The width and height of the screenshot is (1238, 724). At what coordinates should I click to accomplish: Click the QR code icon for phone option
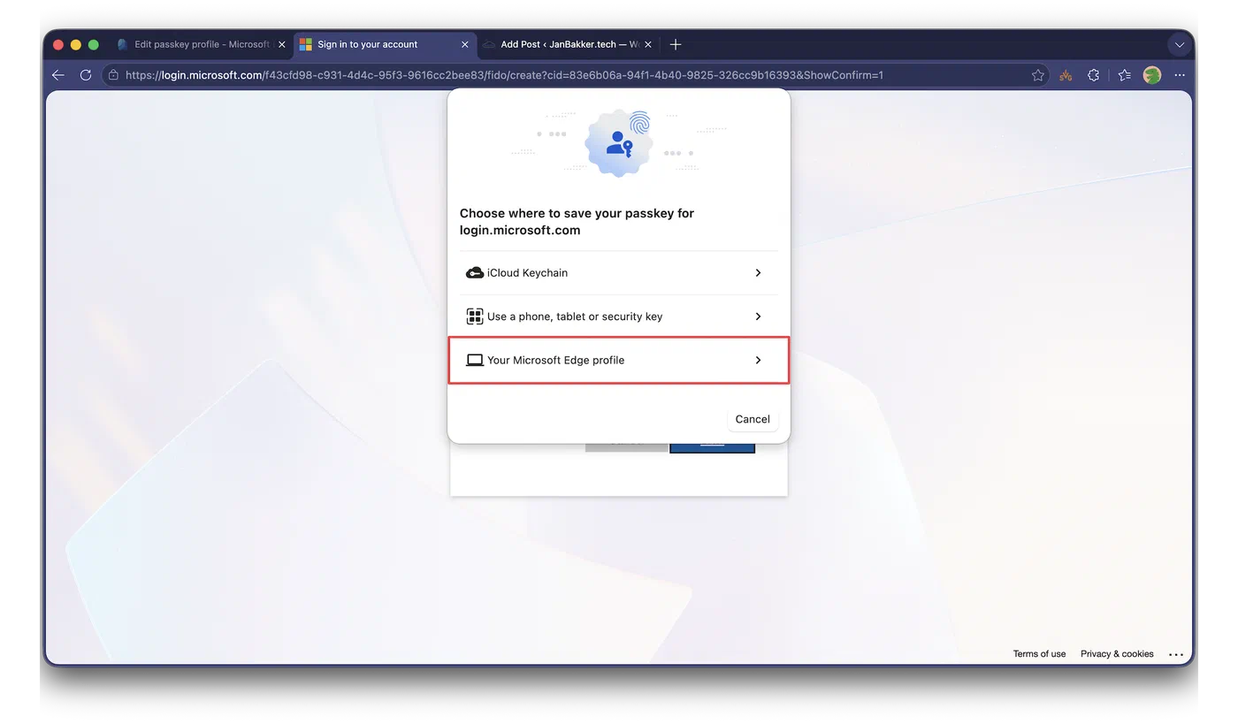475,316
